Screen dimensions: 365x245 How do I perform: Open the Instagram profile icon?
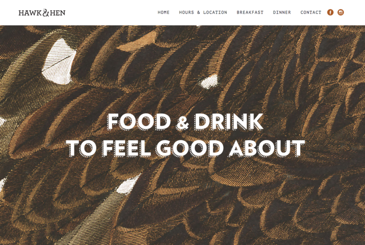(341, 12)
